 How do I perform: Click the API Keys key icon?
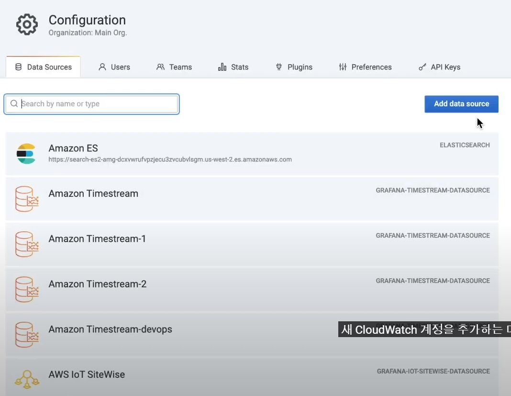point(422,67)
